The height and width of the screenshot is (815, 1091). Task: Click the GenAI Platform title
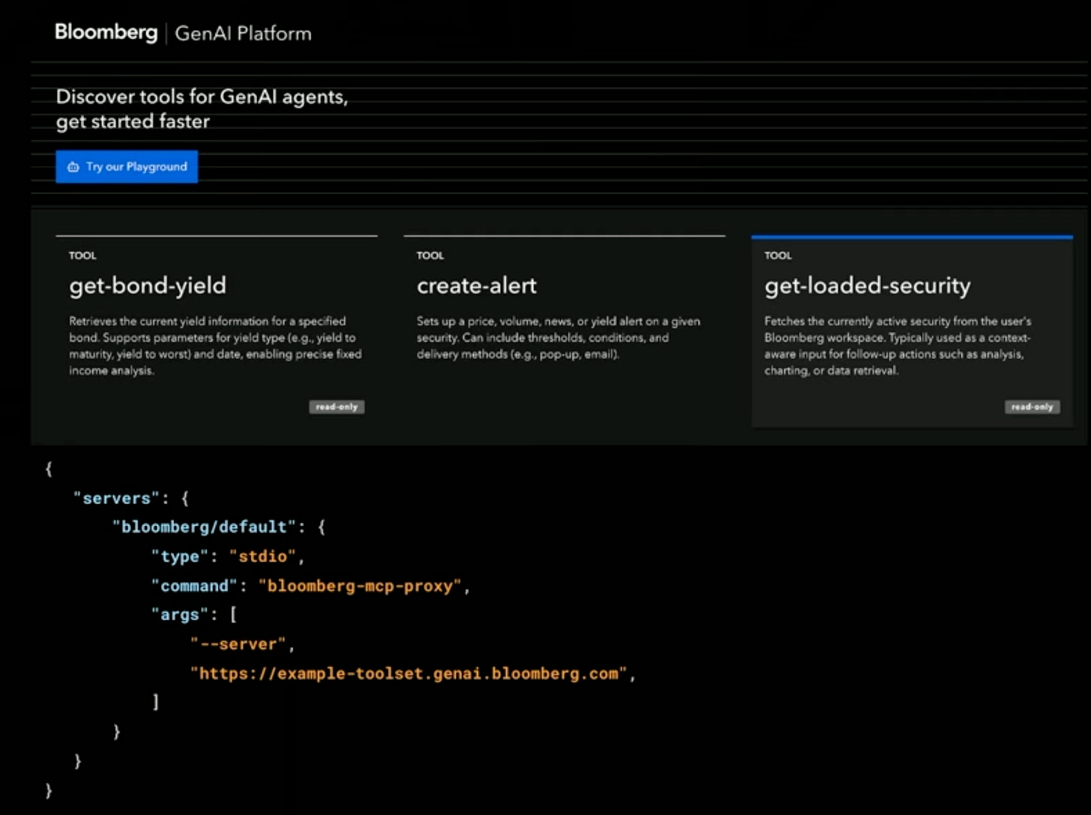[x=243, y=34]
